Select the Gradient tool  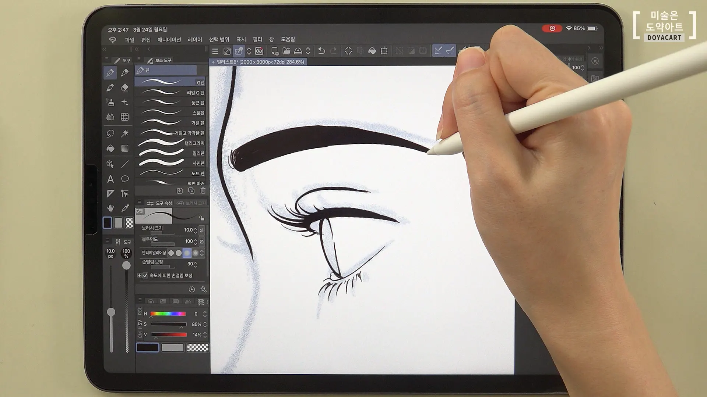125,148
